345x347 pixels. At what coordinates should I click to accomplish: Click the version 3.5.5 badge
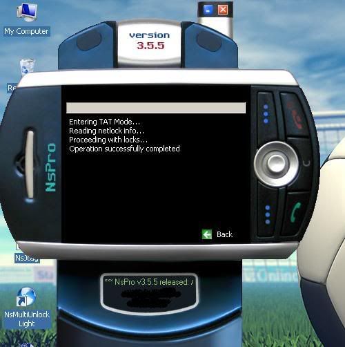150,43
